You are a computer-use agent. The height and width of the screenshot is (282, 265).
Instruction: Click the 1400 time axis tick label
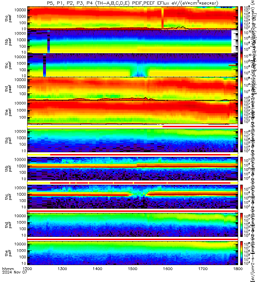pos(98,269)
